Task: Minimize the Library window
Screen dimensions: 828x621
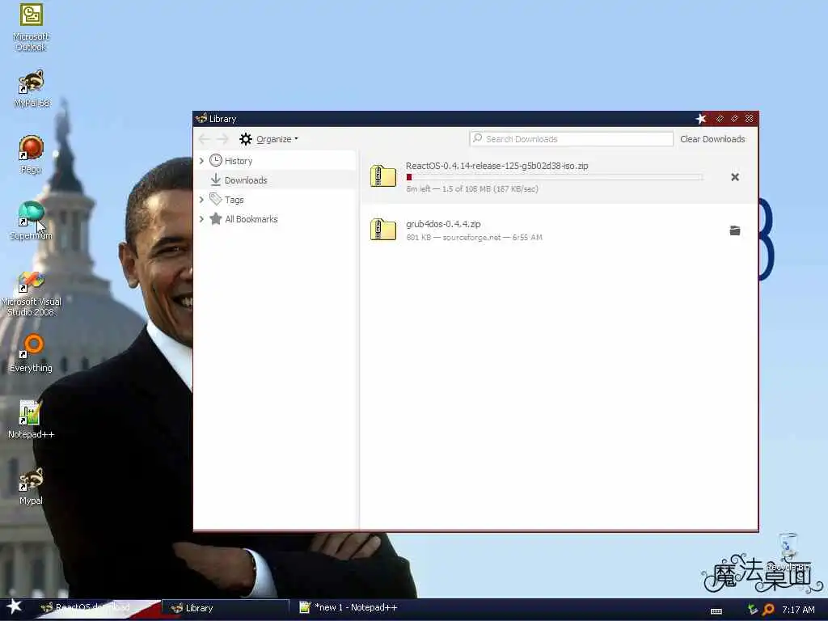Action: coord(720,119)
